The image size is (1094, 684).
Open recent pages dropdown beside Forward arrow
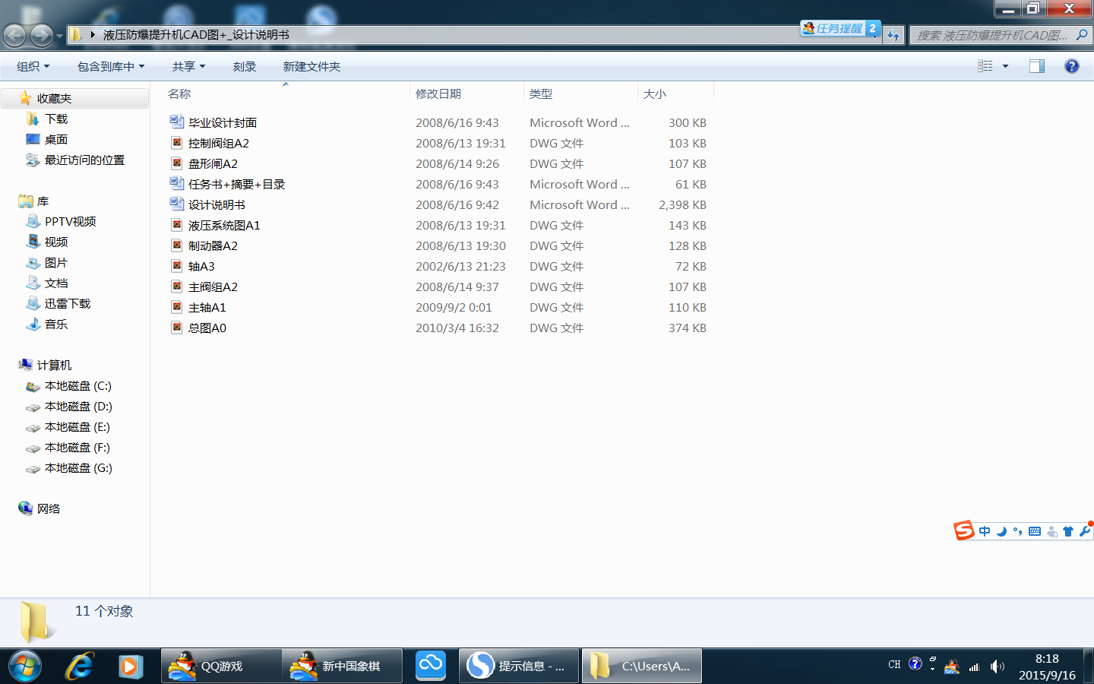(x=59, y=36)
